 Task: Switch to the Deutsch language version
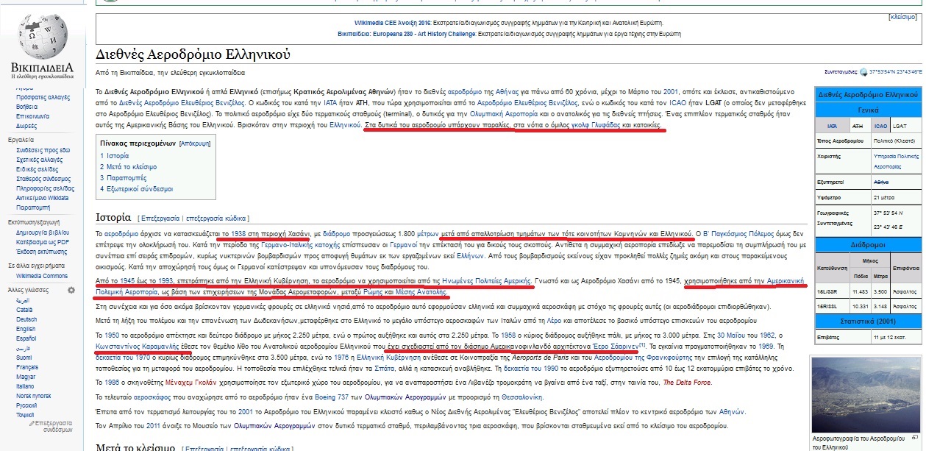[x=26, y=319]
